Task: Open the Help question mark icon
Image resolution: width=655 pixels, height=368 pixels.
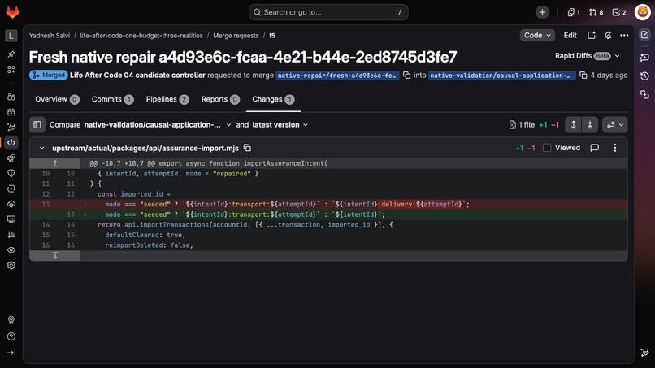Action: tap(11, 336)
